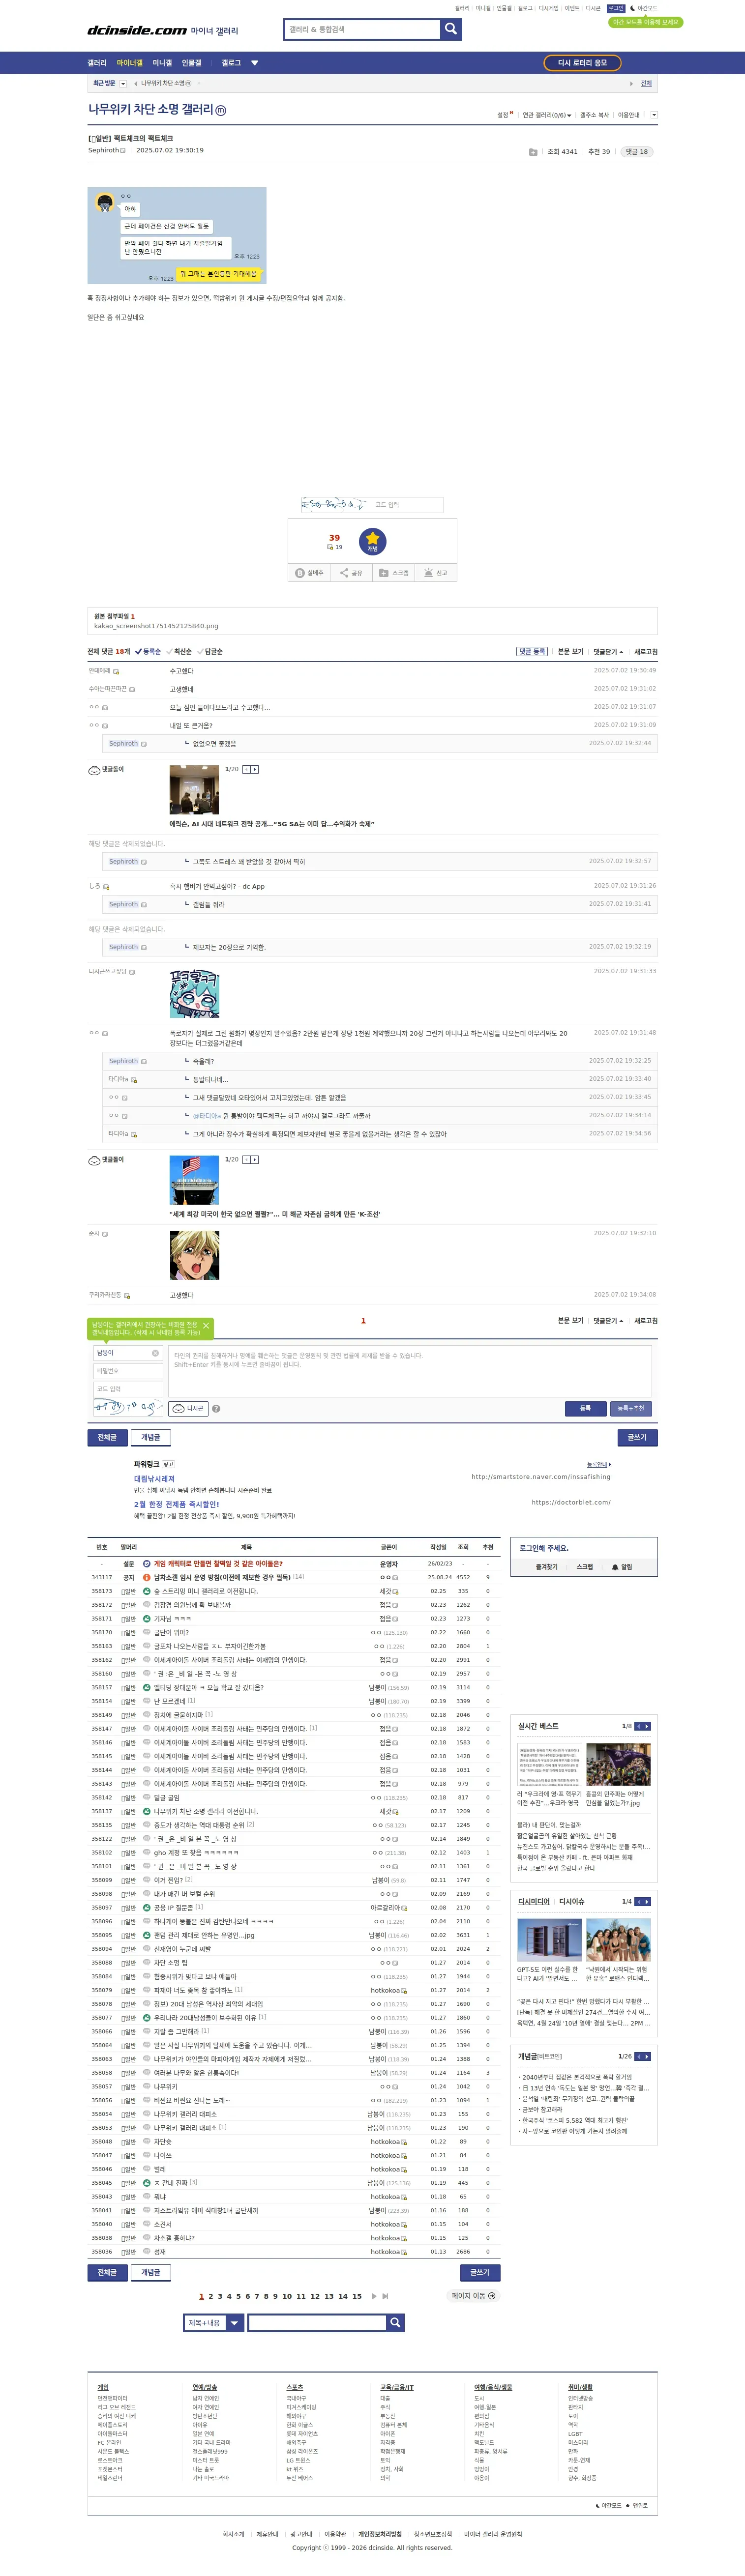The height and width of the screenshot is (2576, 745).
Task: Click the 등록 comment submit button
Action: point(585,1408)
